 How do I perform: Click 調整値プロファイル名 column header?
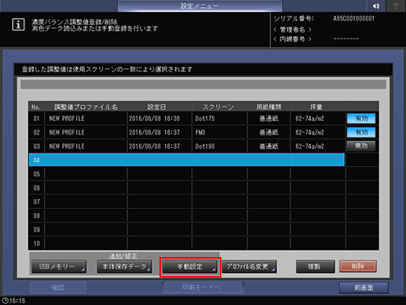[86, 107]
